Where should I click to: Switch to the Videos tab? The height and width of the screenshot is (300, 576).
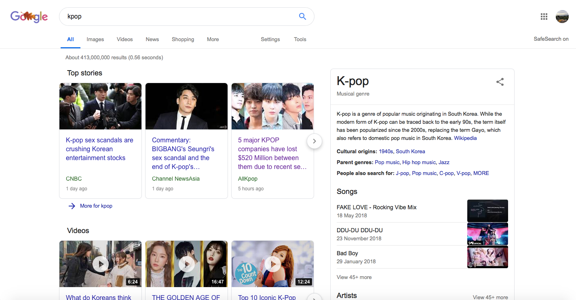click(125, 40)
